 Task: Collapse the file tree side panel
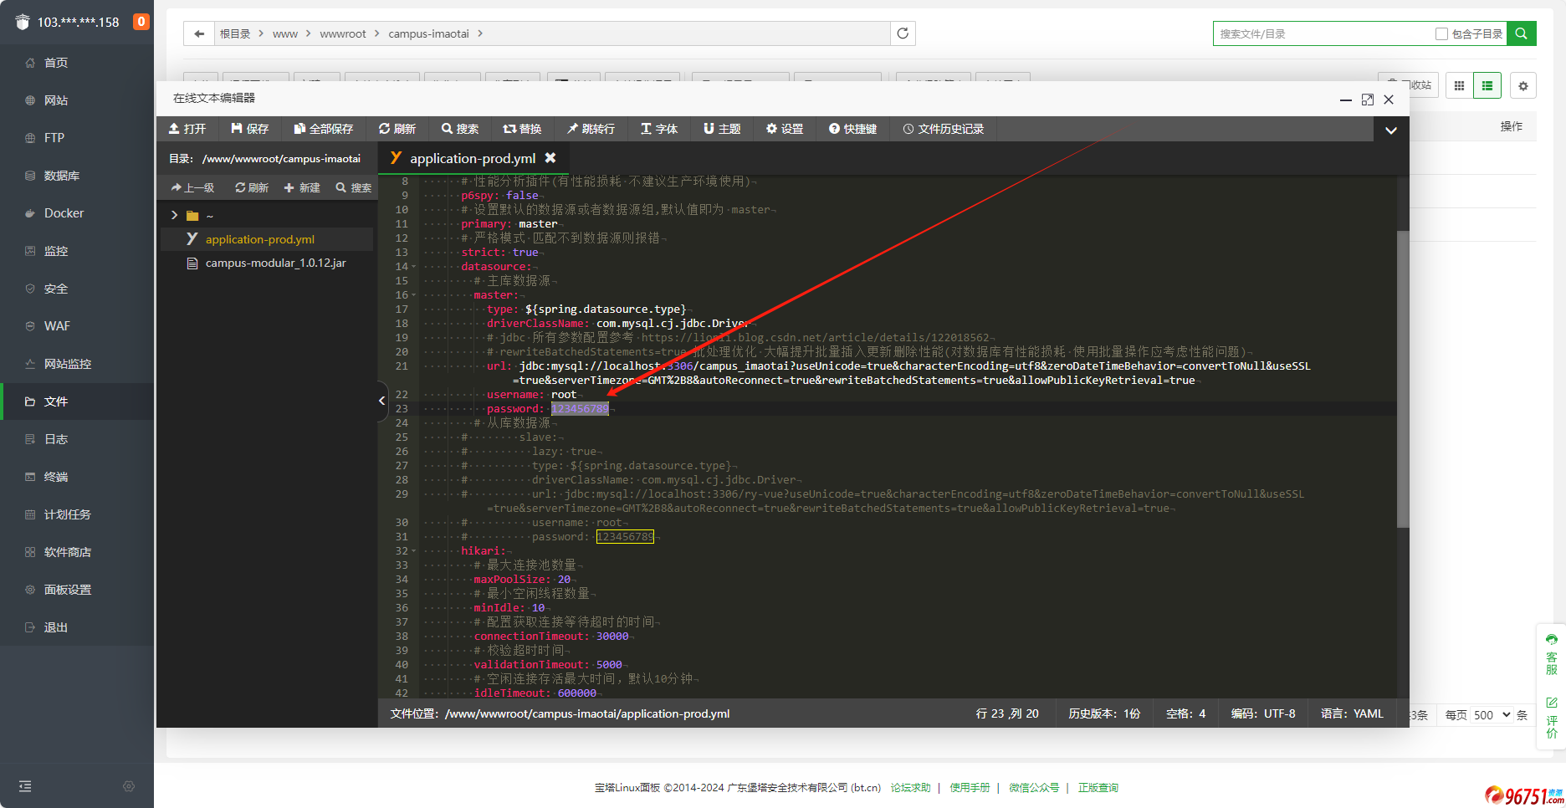point(382,401)
